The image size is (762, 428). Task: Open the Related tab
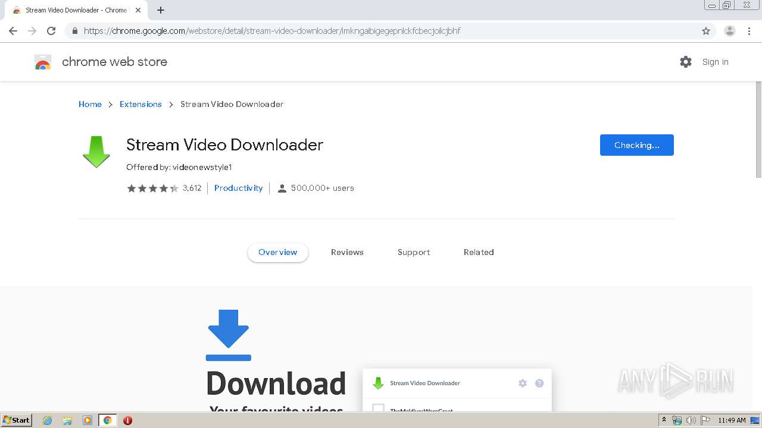point(479,252)
